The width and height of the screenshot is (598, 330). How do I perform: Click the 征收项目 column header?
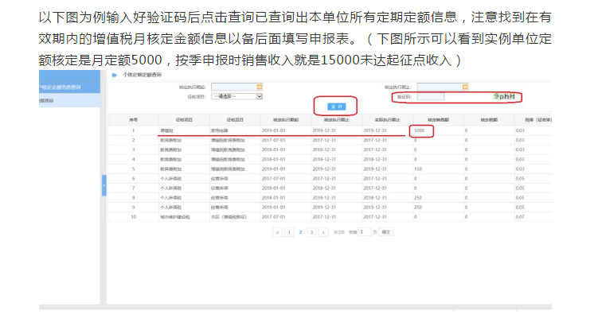(184, 119)
